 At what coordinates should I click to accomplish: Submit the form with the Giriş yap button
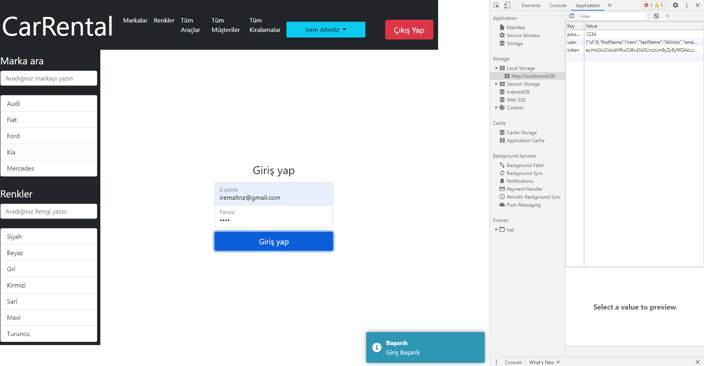click(273, 241)
